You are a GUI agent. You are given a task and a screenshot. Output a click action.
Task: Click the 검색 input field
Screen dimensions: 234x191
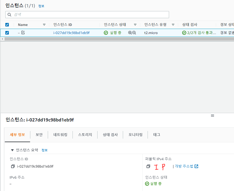point(87,15)
